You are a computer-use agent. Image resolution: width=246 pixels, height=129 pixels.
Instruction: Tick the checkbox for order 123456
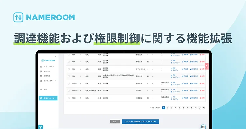(69, 91)
